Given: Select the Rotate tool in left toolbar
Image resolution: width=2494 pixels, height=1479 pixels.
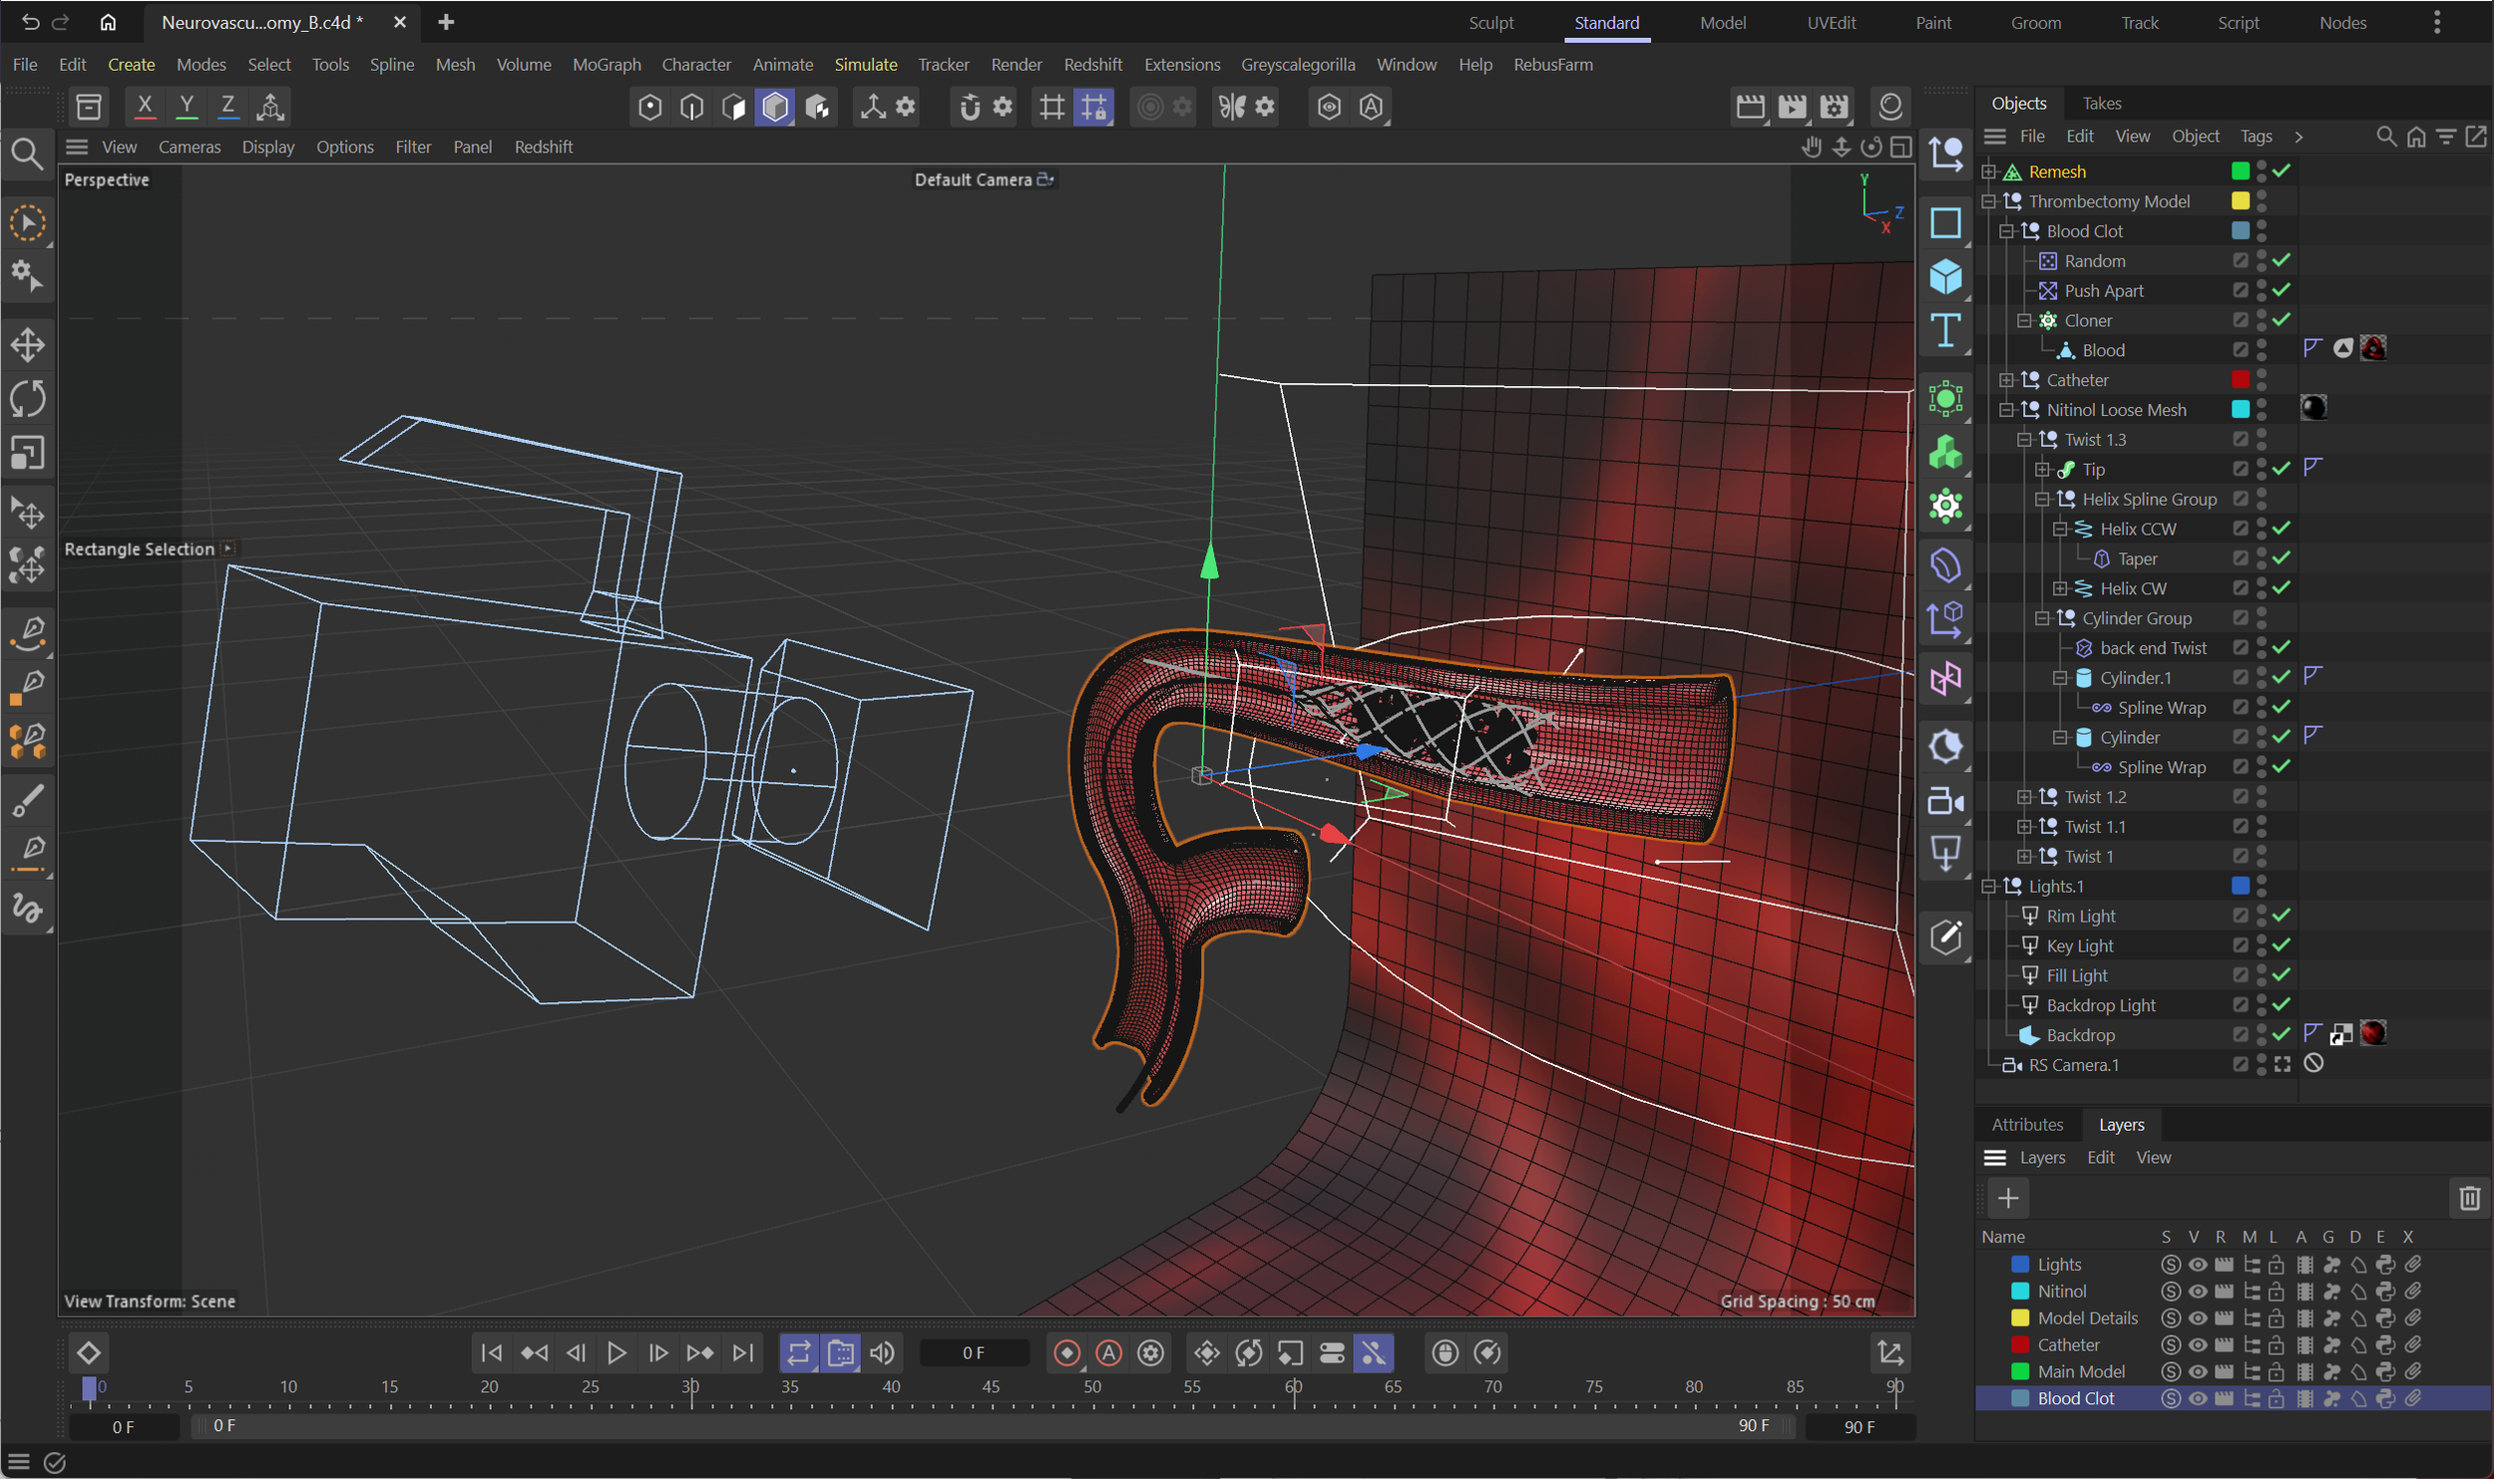Looking at the screenshot, I should [x=27, y=399].
